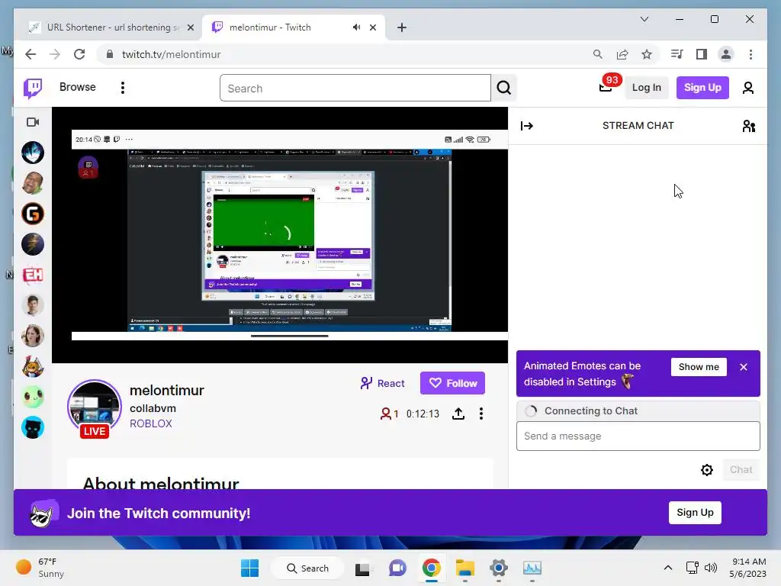
Task: Open the user account icon menu
Action: click(x=747, y=89)
